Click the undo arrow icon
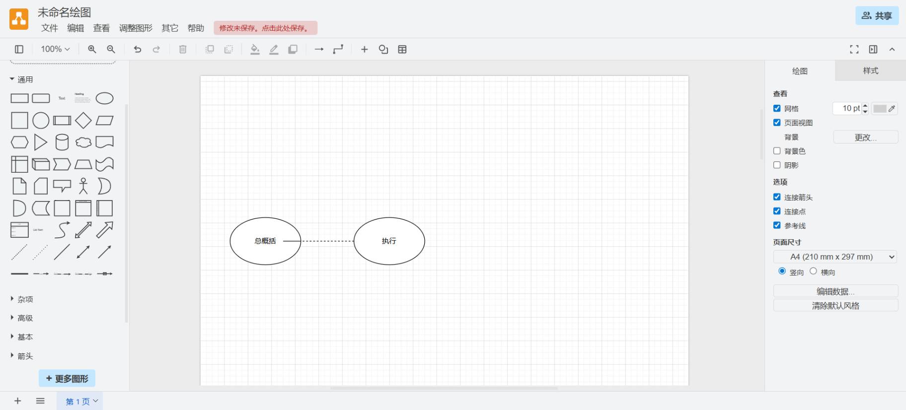 (138, 49)
